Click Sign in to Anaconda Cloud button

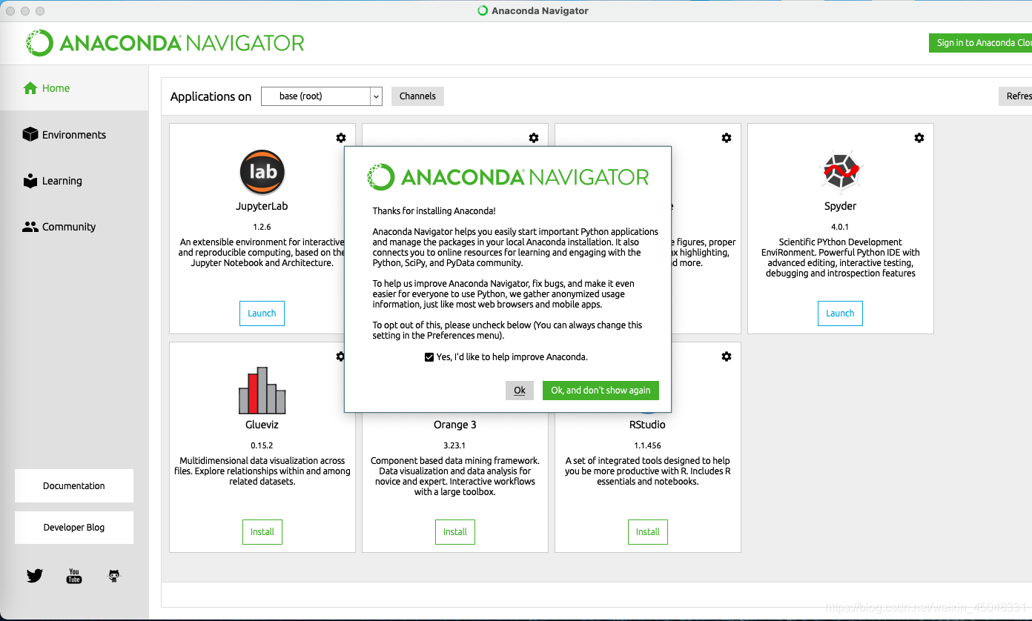click(x=980, y=43)
